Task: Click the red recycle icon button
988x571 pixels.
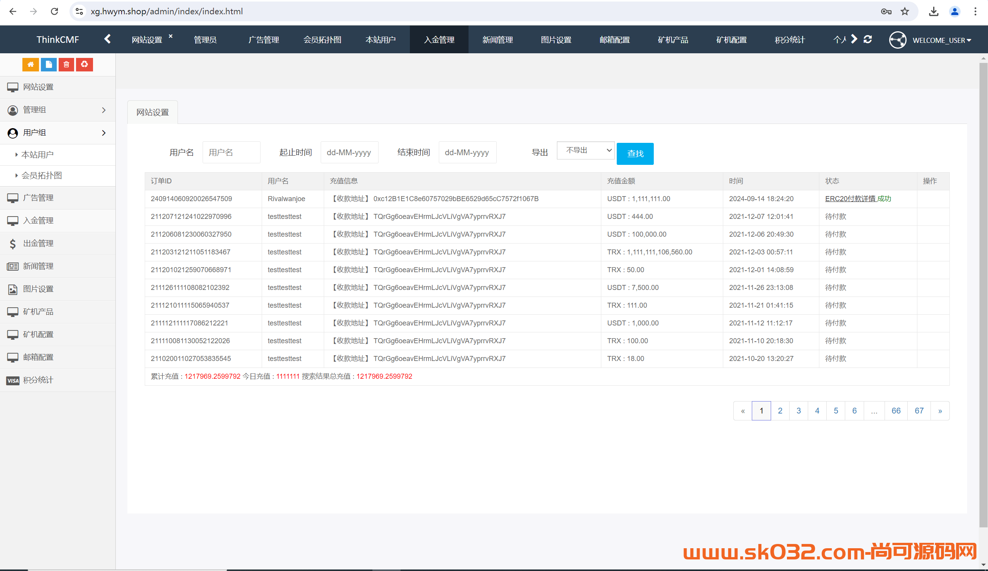Action: [84, 64]
